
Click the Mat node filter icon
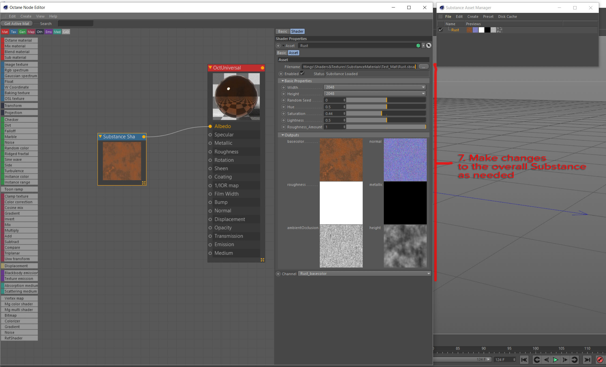[5, 32]
